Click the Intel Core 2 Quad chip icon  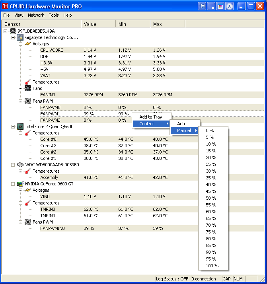(20, 126)
